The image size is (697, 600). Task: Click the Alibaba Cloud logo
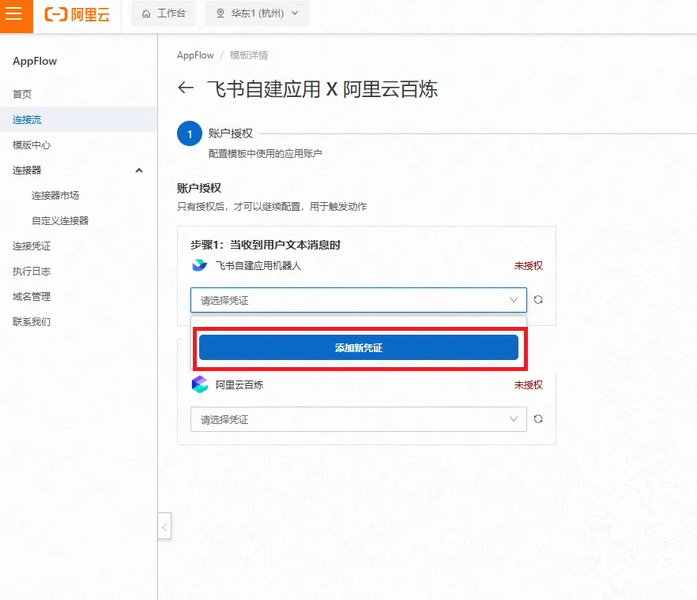pos(77,14)
